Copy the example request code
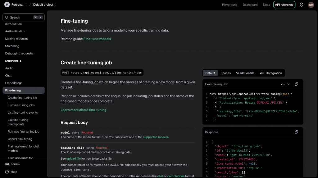Viewport: 318px width, 178px height. pyautogui.click(x=296, y=84)
